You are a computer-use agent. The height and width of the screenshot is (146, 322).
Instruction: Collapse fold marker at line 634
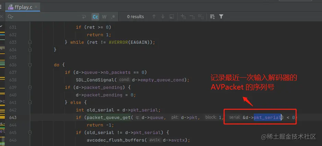(30, 50)
